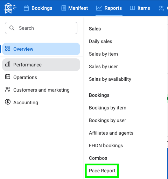The image size is (168, 179).
Task: Click the Operations calendar icon
Action: 8,77
